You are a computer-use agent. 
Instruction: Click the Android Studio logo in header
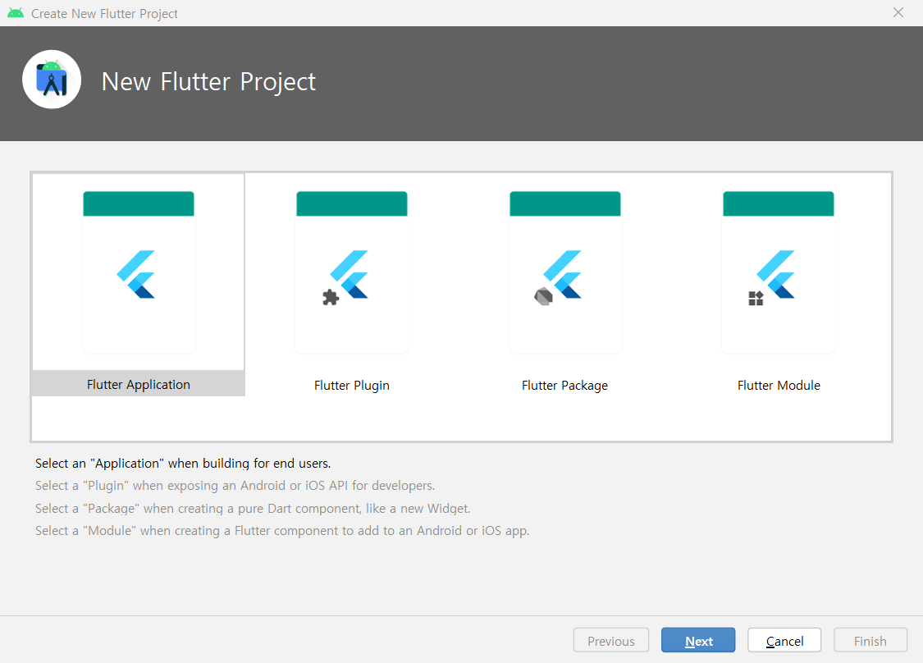52,80
